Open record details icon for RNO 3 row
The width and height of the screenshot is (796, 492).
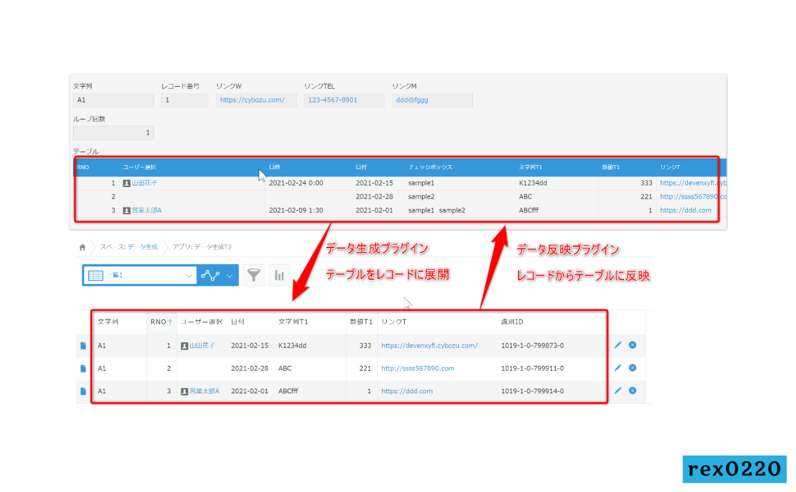click(83, 391)
